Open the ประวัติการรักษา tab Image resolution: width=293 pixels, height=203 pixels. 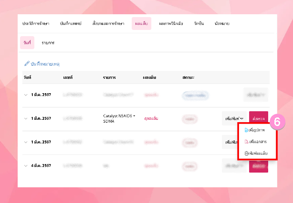tap(36, 23)
